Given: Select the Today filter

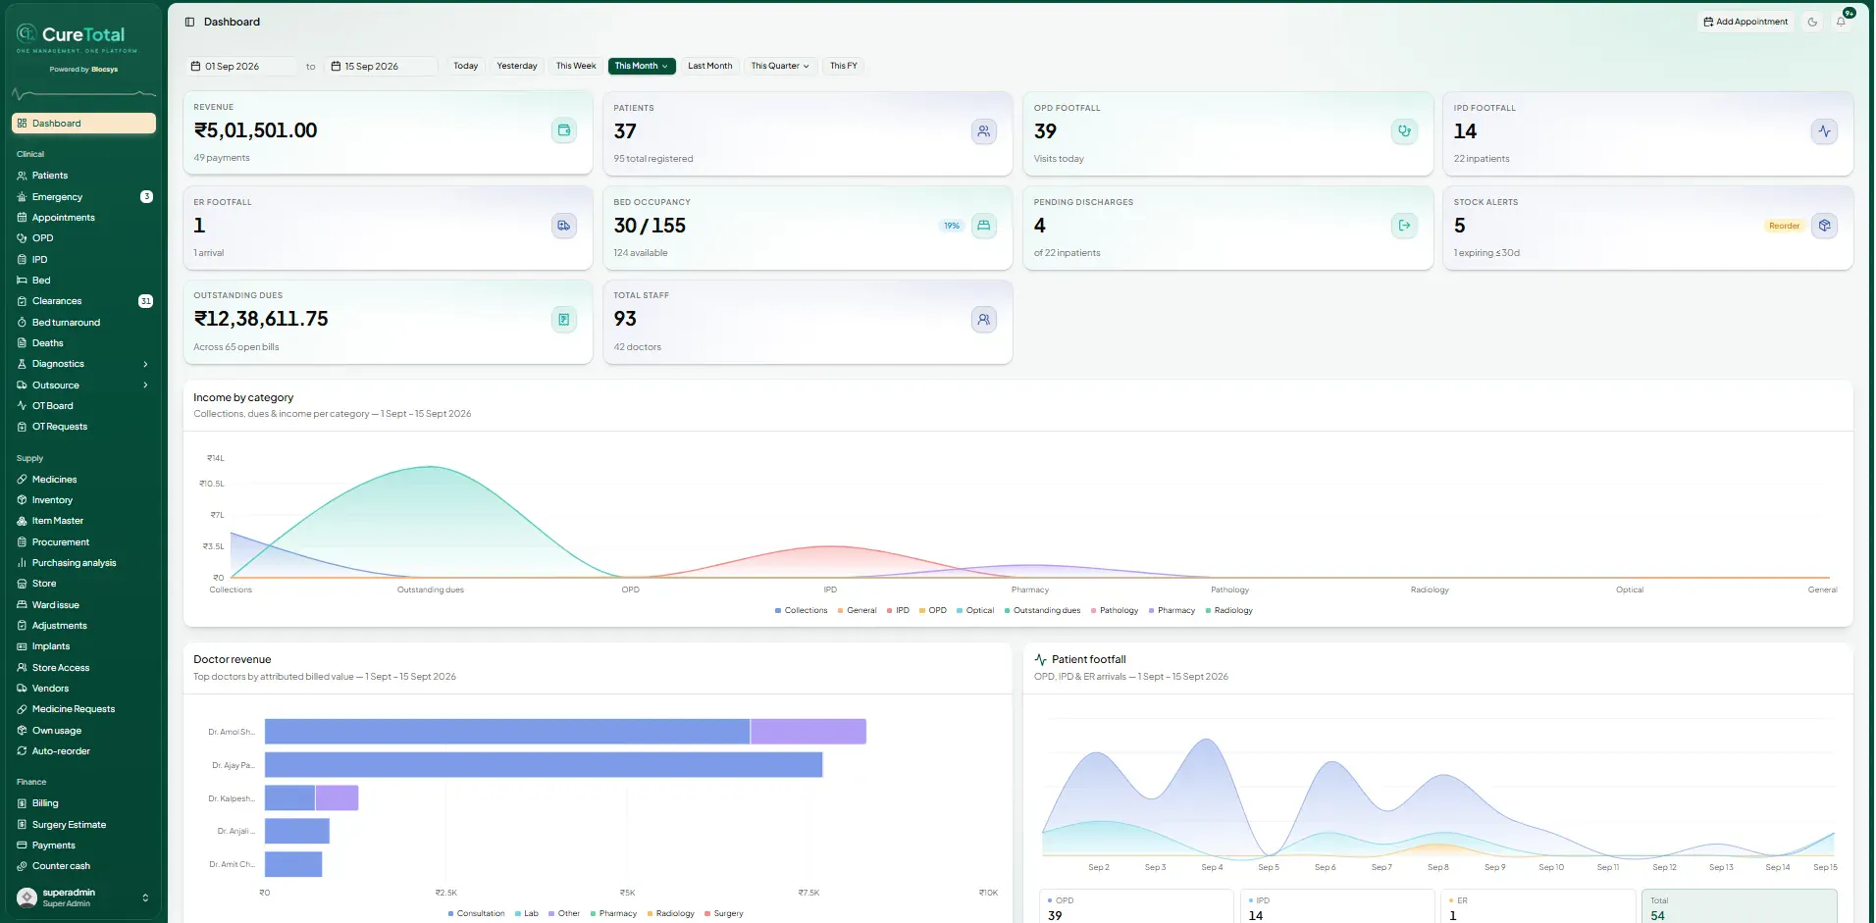Looking at the screenshot, I should (466, 66).
